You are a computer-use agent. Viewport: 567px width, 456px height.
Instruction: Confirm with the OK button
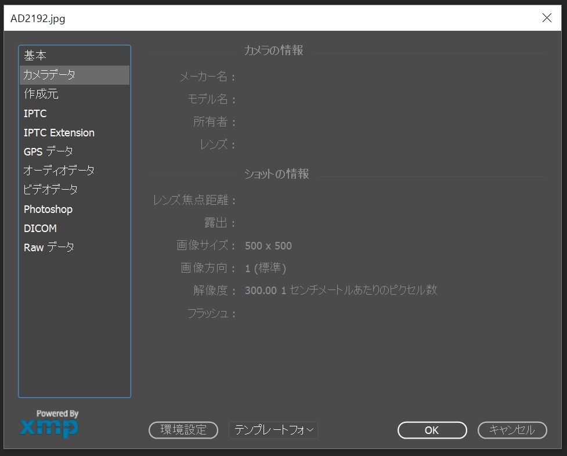click(432, 430)
